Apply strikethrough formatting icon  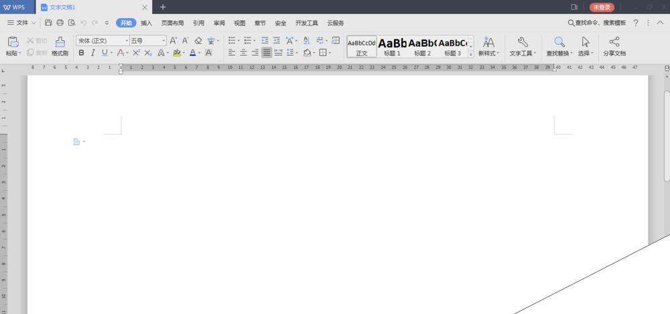point(121,53)
